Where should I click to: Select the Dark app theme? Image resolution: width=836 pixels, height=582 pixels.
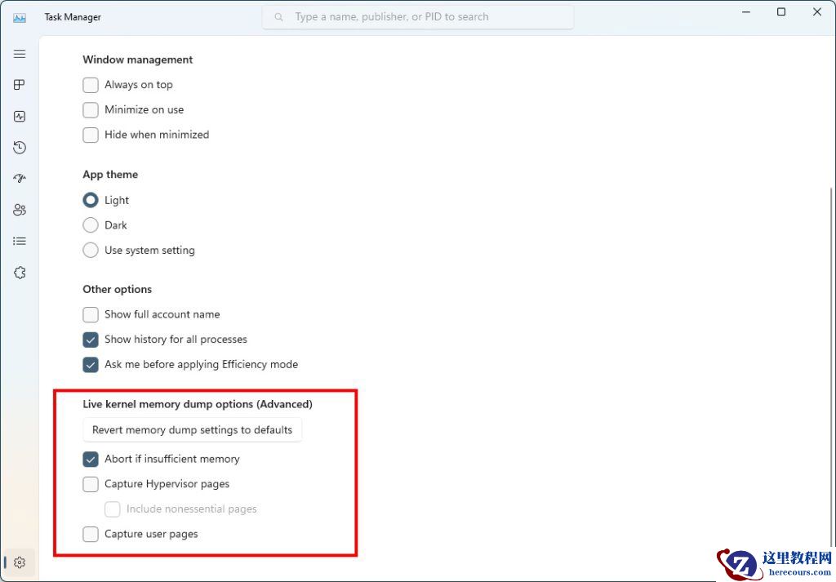click(91, 224)
